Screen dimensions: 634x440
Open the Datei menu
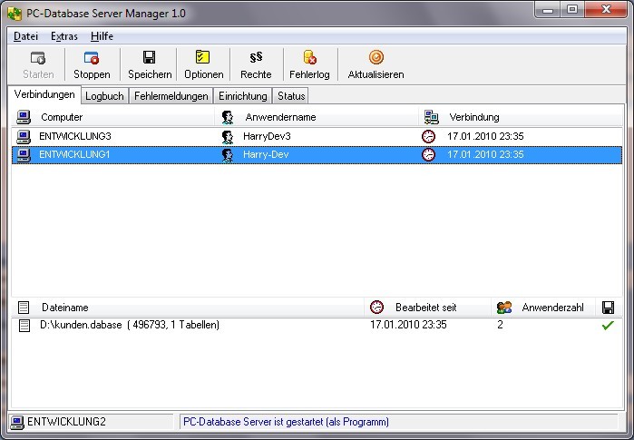pos(25,36)
